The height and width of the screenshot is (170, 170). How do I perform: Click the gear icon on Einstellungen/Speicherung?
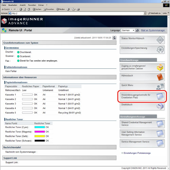(x=160, y=49)
